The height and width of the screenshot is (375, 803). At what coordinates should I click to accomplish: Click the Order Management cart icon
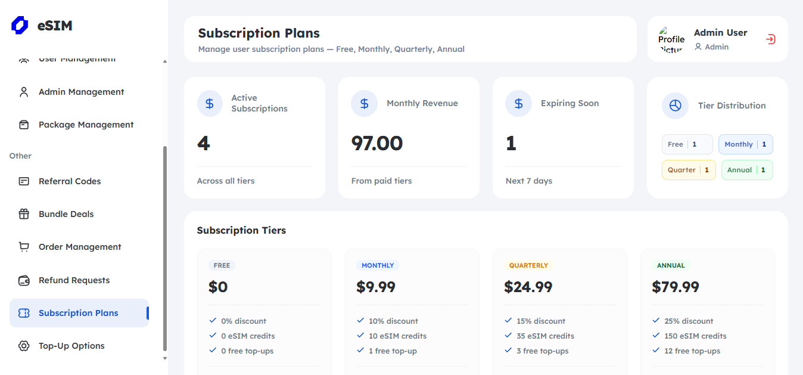(x=24, y=247)
